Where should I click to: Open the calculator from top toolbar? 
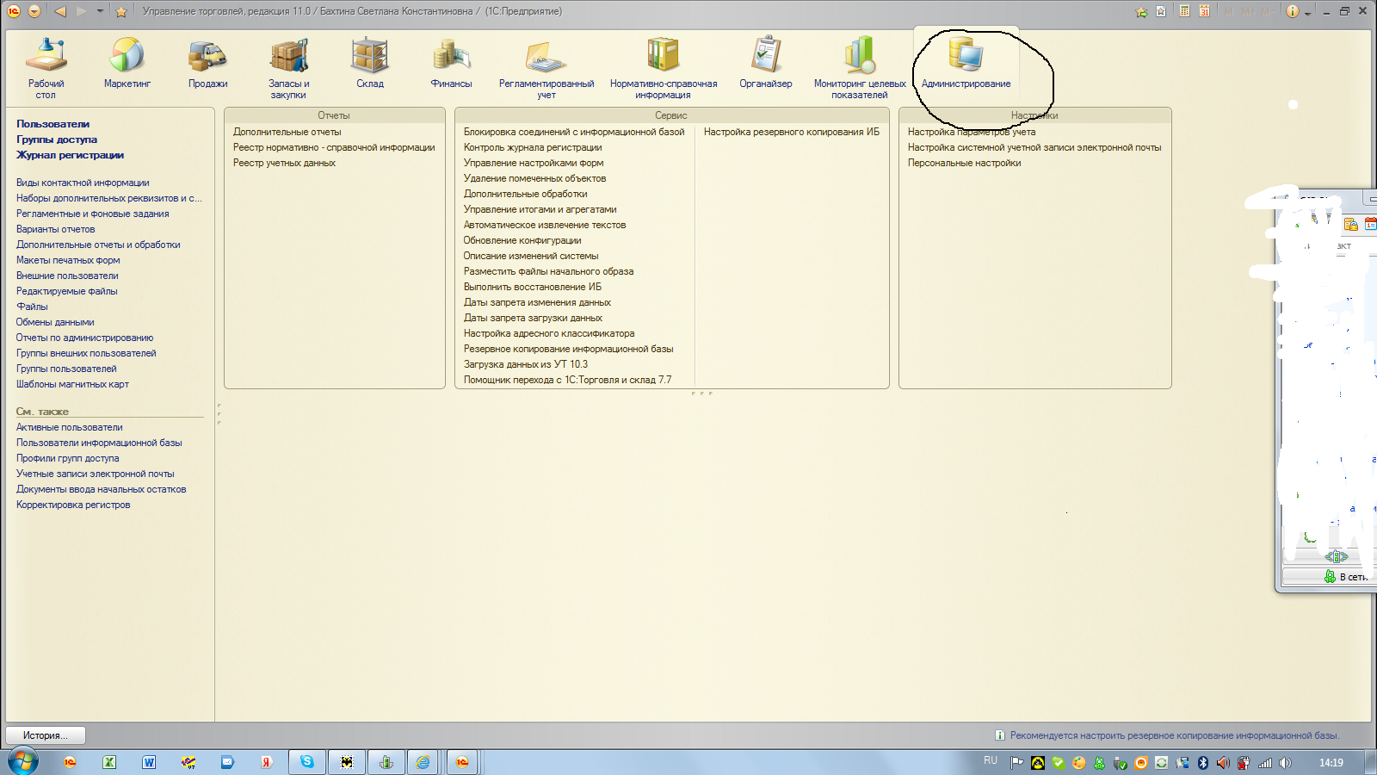click(x=1185, y=11)
